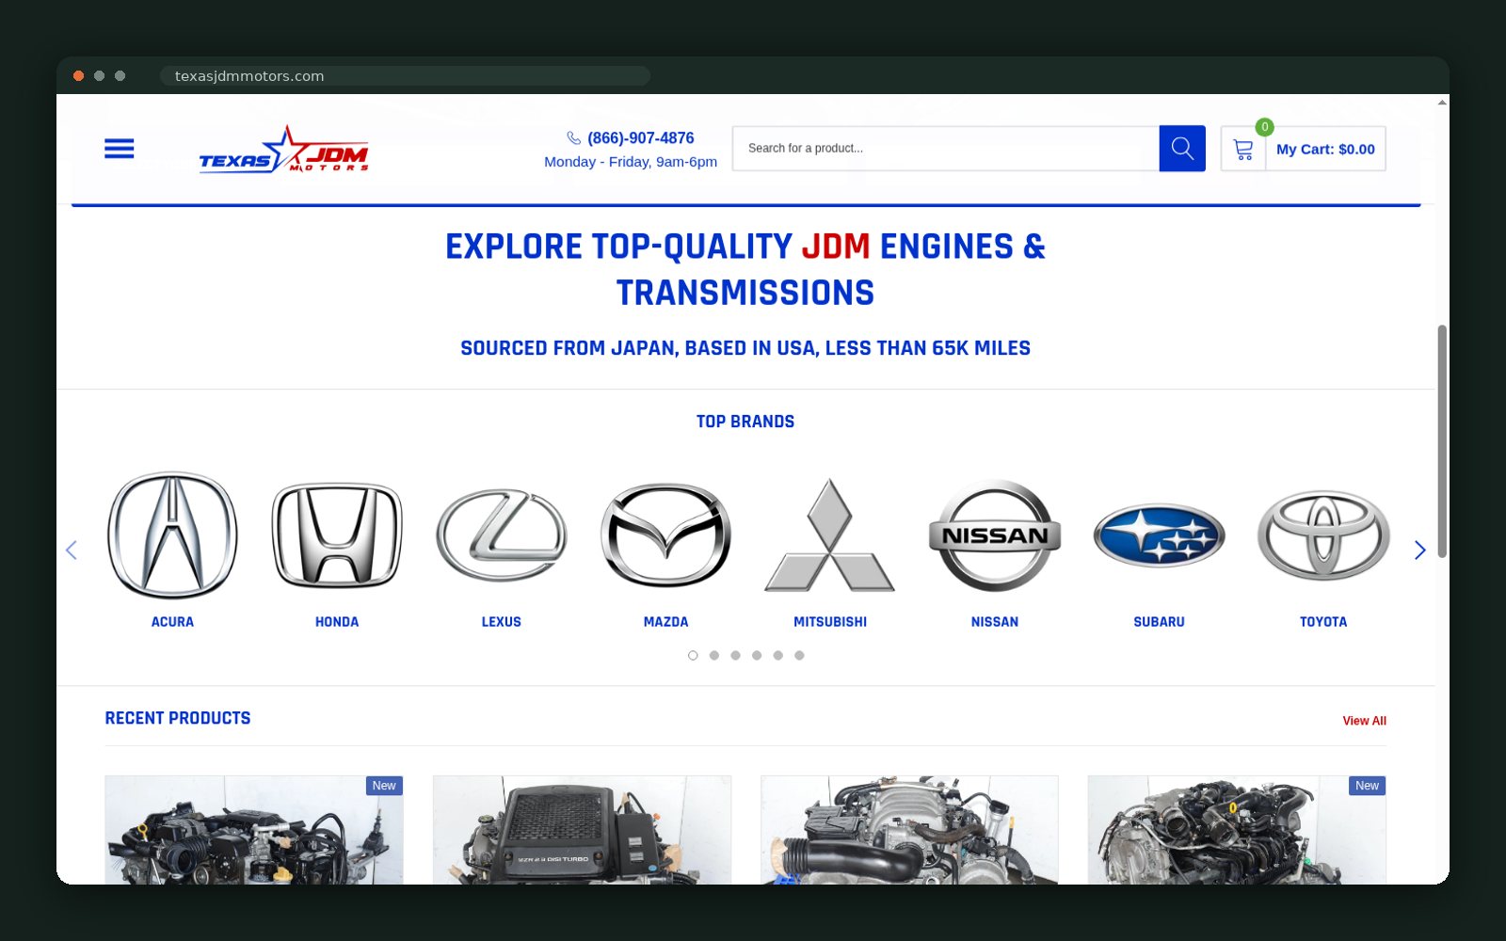
Task: Click Monday - Friday, 9am-6pm hours text
Action: (631, 162)
